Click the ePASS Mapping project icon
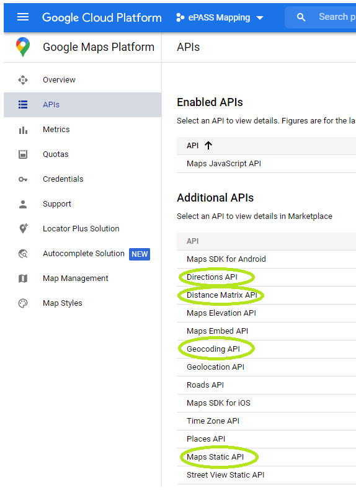 (x=180, y=17)
